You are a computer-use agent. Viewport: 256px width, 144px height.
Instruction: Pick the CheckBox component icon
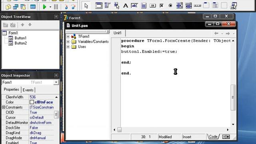(162, 6)
